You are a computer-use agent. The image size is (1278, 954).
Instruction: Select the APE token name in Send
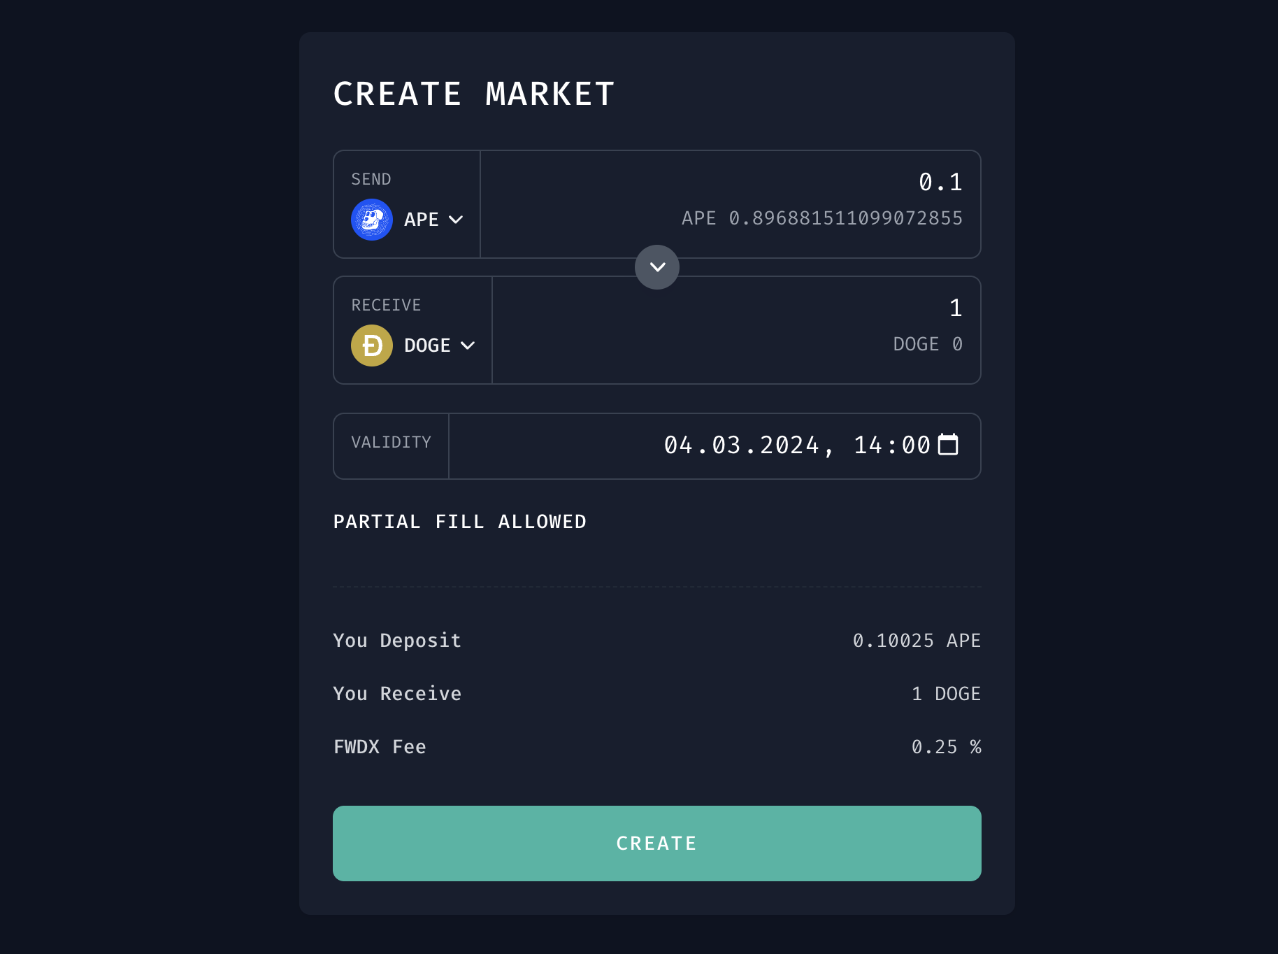(x=421, y=220)
